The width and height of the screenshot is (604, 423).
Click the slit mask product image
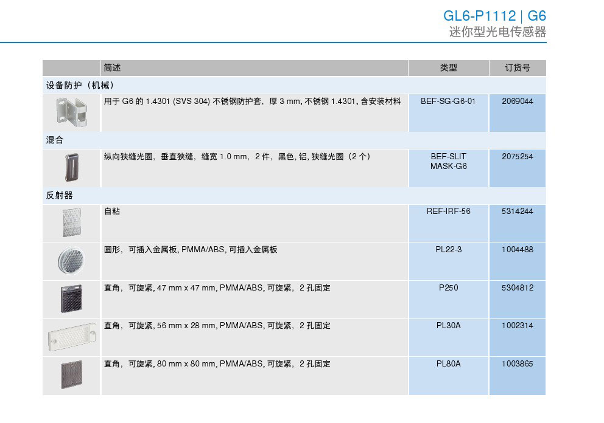coord(72,167)
